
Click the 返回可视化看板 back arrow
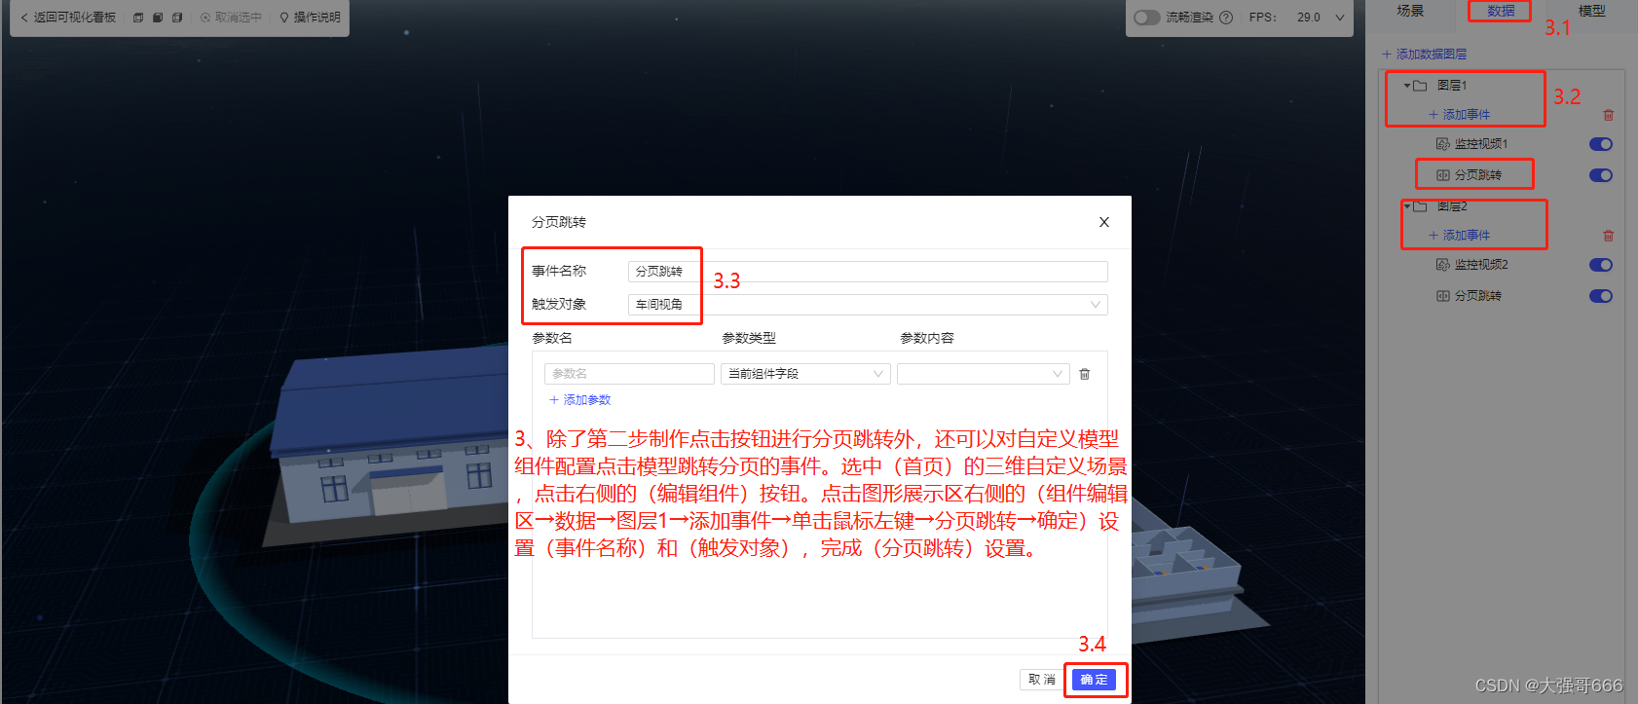click(x=24, y=18)
